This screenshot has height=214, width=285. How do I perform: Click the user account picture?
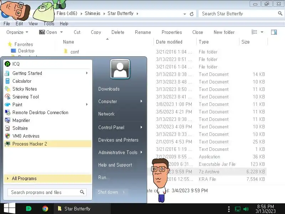coord(120,69)
